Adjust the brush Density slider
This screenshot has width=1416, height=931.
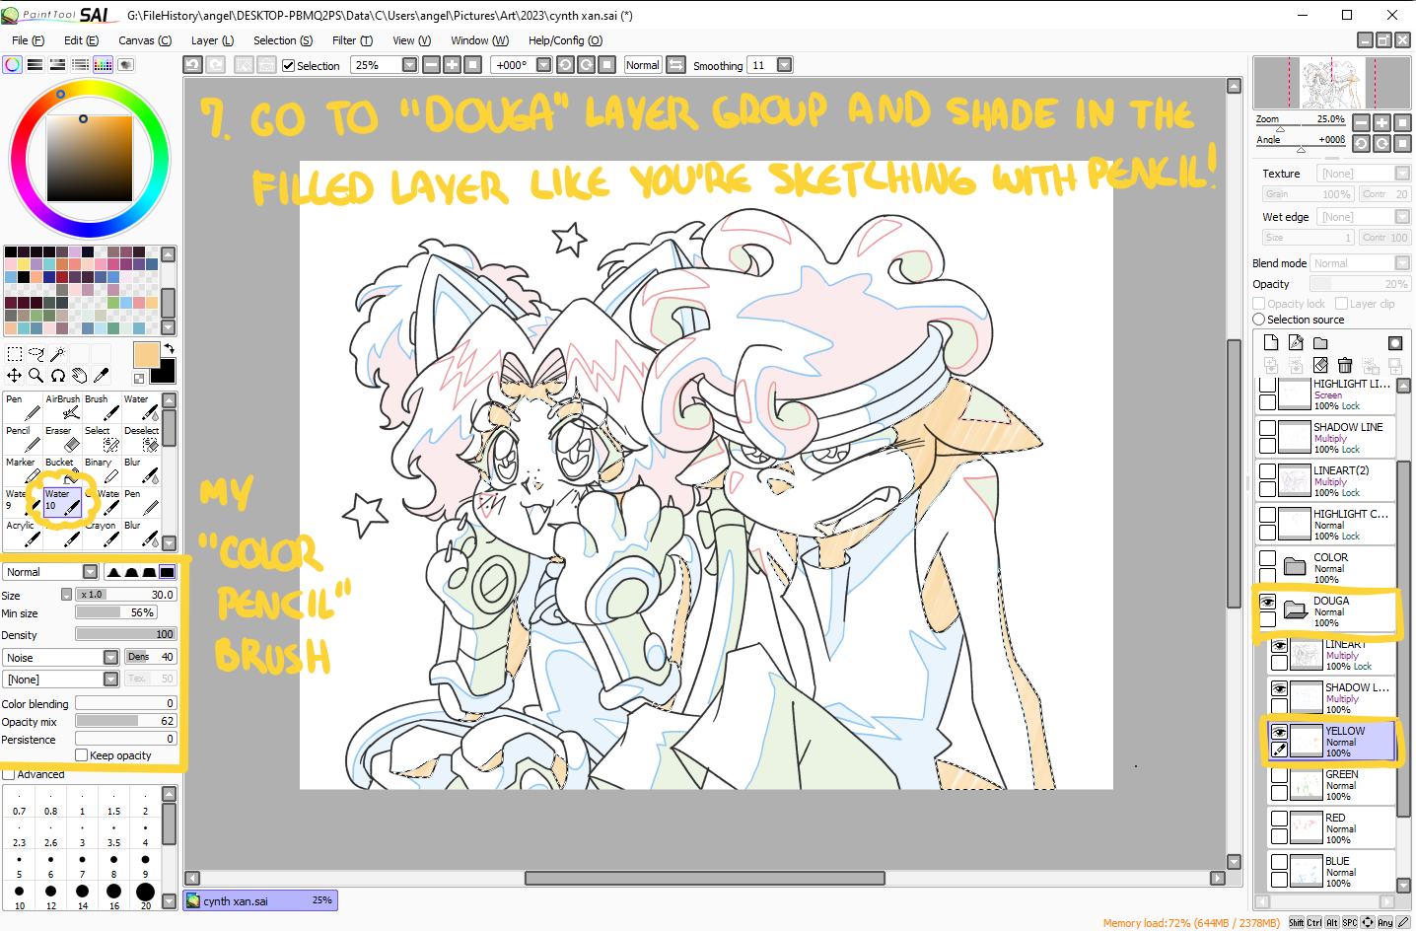[x=125, y=634]
